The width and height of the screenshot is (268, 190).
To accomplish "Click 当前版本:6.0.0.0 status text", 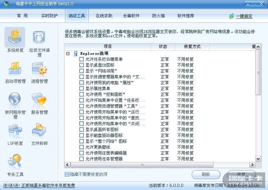I will pyautogui.click(x=166, y=186).
